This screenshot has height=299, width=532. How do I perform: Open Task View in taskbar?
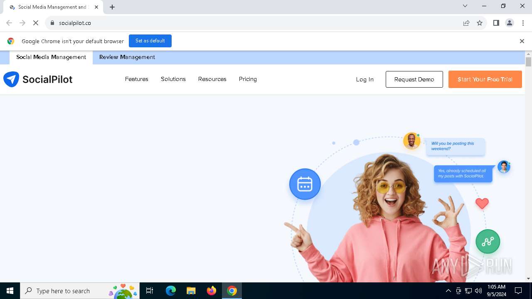(150, 291)
